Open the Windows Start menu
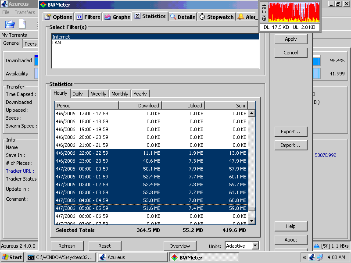Viewport: 351px width, 263px height. pos(12,257)
